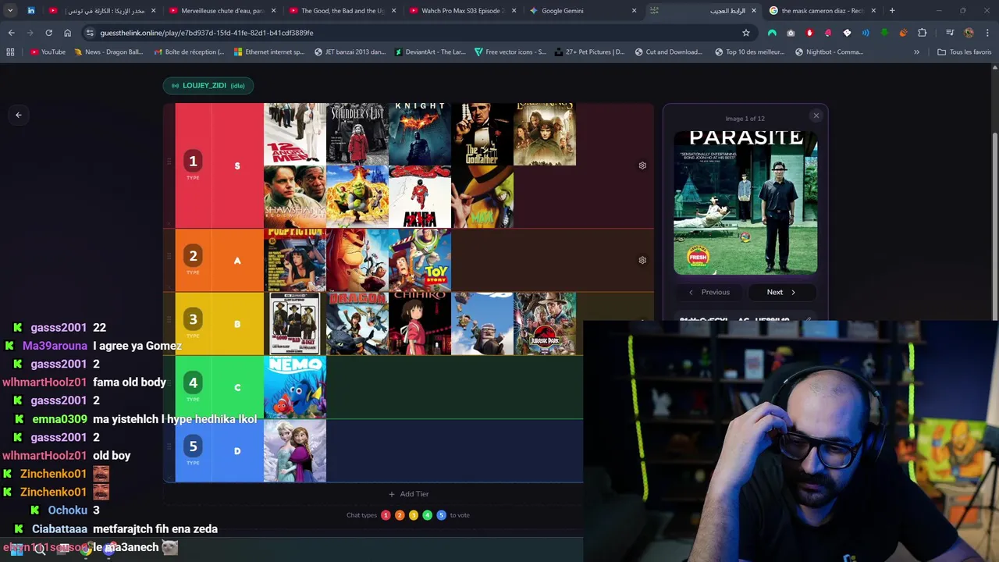Open Free vector icons bookmark
This screenshot has height=562, width=999.
[x=510, y=52]
